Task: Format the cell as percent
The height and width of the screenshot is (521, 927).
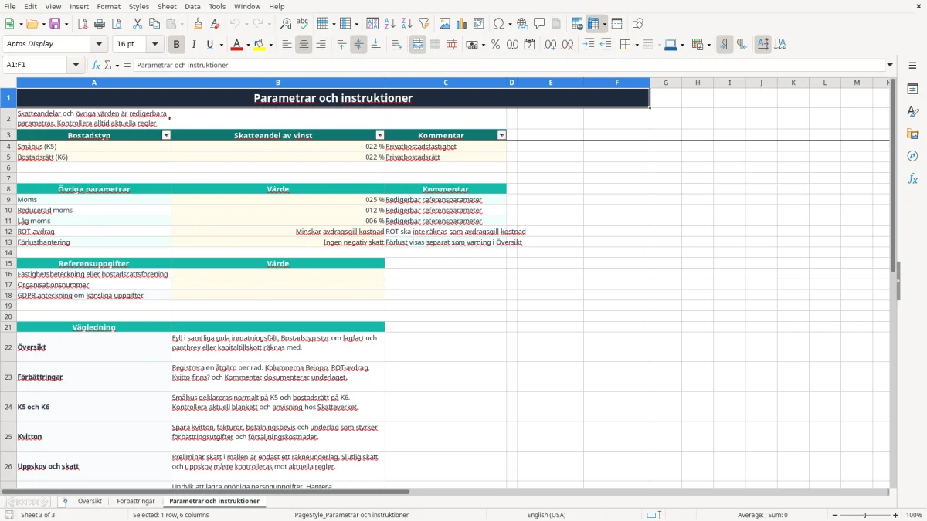Action: [x=495, y=45]
